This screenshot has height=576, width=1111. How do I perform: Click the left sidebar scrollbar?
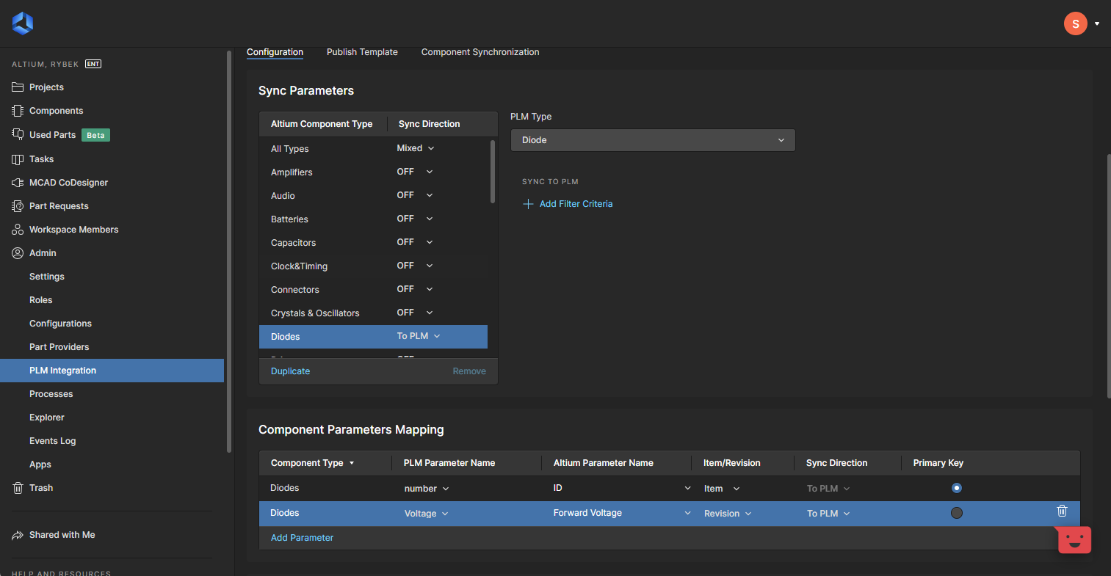click(229, 252)
